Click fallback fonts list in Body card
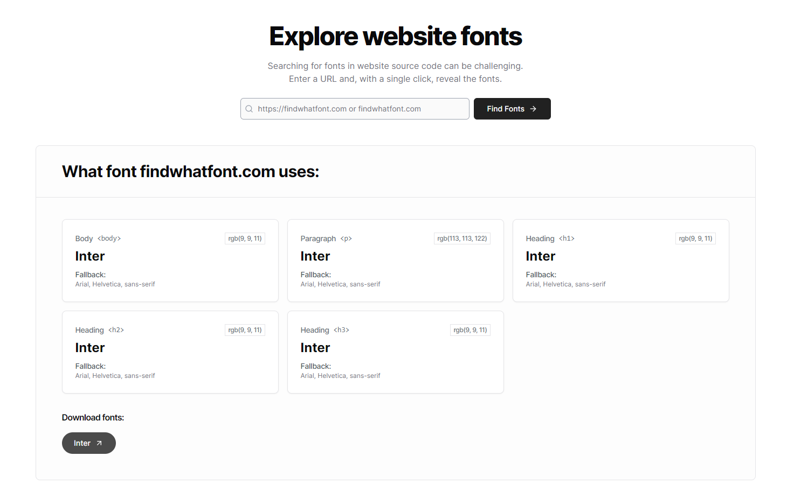Screen dimensions: 794x491 tap(115, 284)
